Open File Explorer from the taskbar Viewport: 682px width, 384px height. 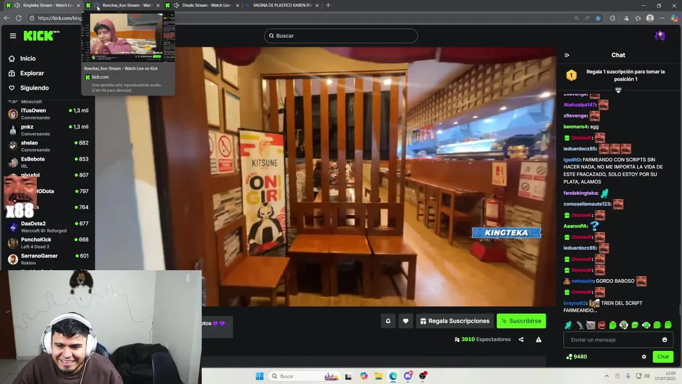click(378, 376)
